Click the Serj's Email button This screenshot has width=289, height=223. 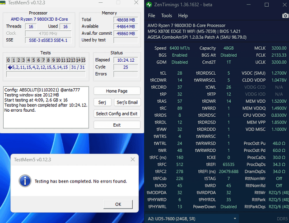[127, 102]
